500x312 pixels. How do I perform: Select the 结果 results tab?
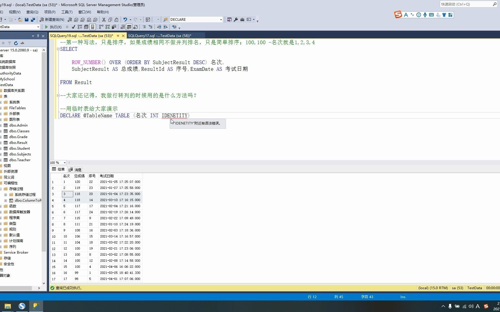click(x=58, y=170)
